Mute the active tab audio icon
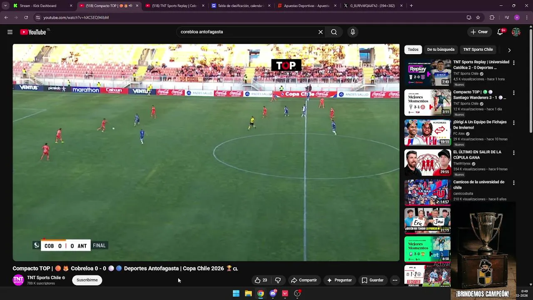Screen dimensions: 533x300 coord(130,6)
